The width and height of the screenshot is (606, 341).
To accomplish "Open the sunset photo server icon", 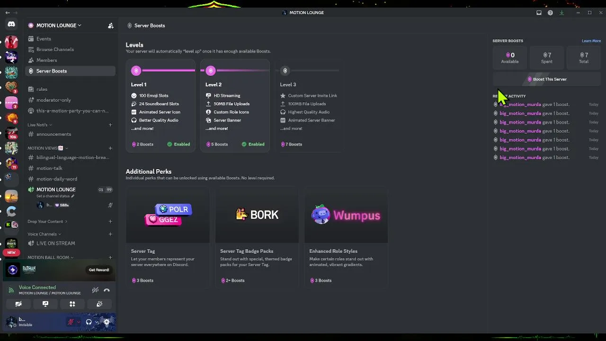I will pos(11,195).
